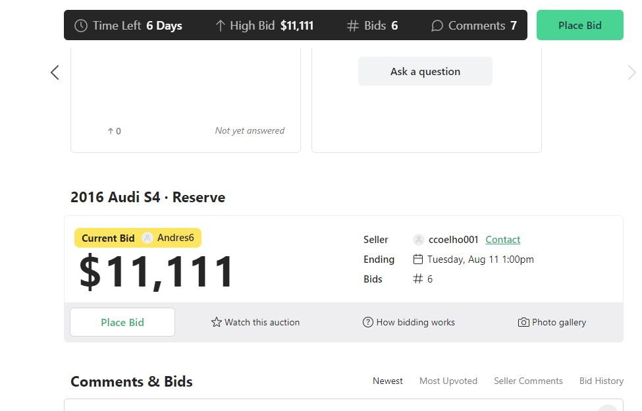Upvote the question with arrow 0
Screen dimensions: 642x411
[114, 131]
